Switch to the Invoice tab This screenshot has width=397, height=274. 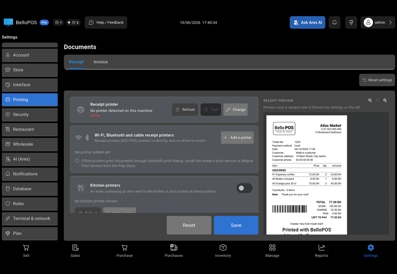pyautogui.click(x=101, y=62)
